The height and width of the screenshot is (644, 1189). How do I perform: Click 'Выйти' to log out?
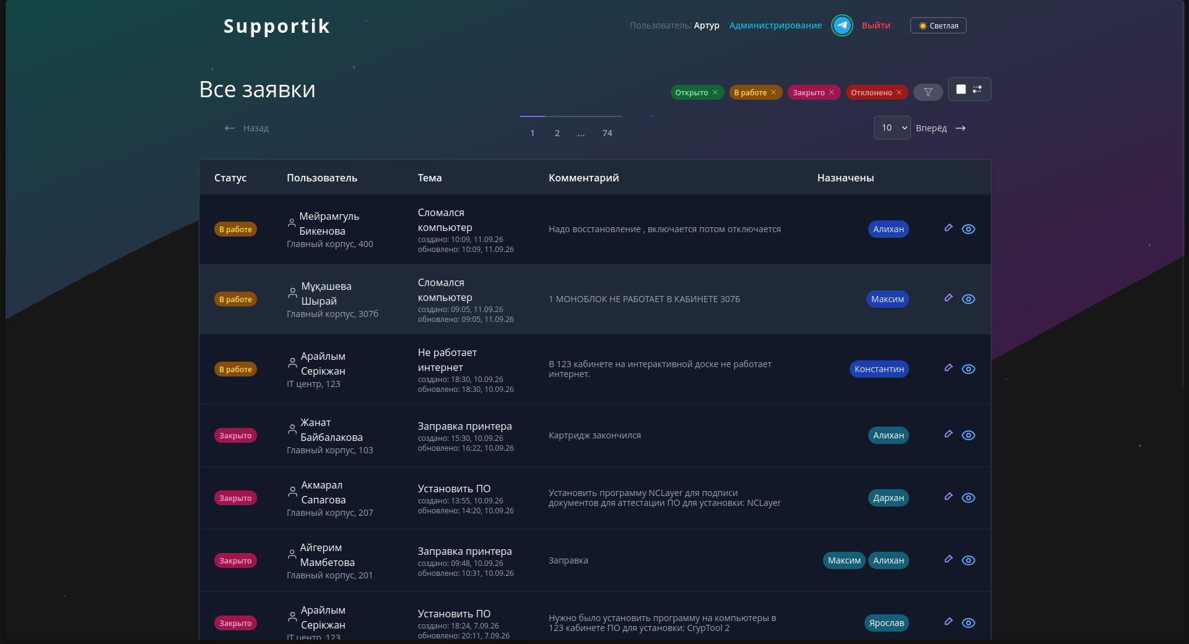coord(876,25)
